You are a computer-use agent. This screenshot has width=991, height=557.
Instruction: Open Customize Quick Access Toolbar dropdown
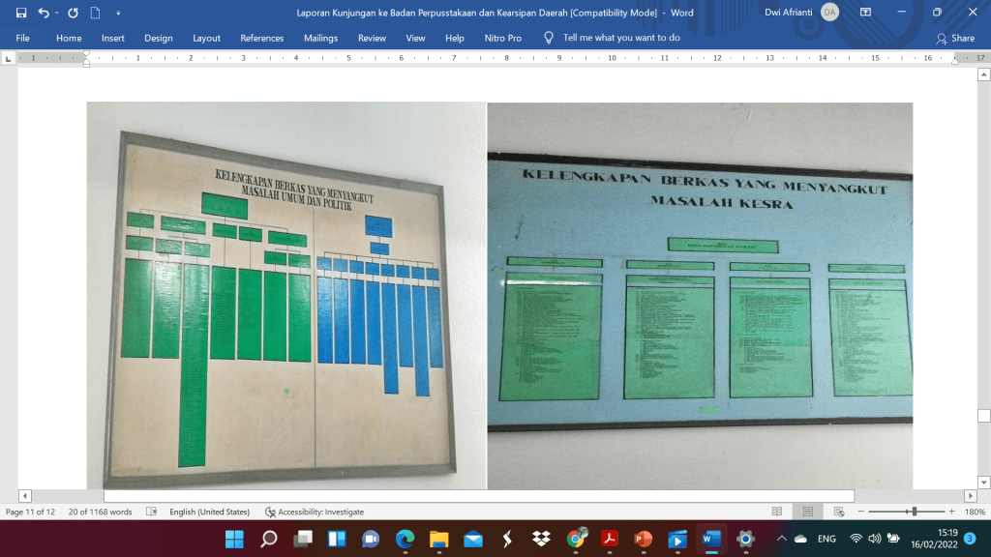pyautogui.click(x=118, y=14)
